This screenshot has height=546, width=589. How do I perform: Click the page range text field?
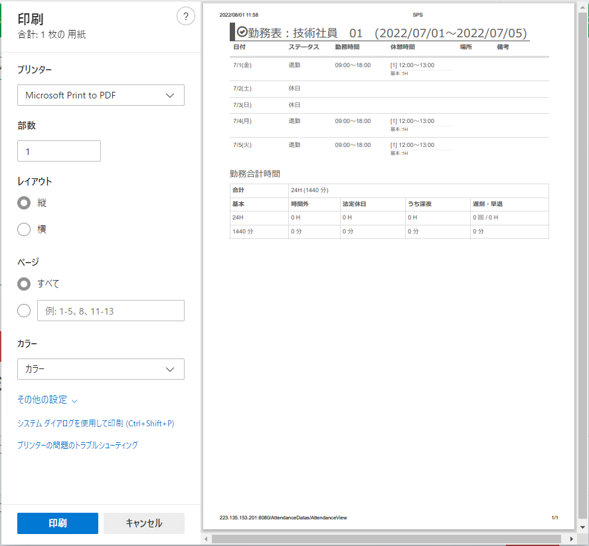pyautogui.click(x=110, y=311)
